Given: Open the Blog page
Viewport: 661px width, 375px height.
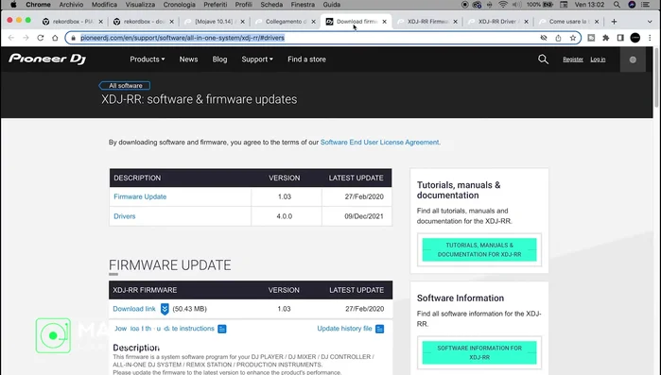Looking at the screenshot, I should [219, 60].
